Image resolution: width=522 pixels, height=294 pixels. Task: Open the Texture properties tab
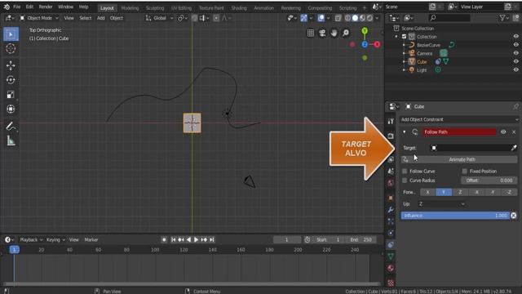pyautogui.click(x=391, y=283)
